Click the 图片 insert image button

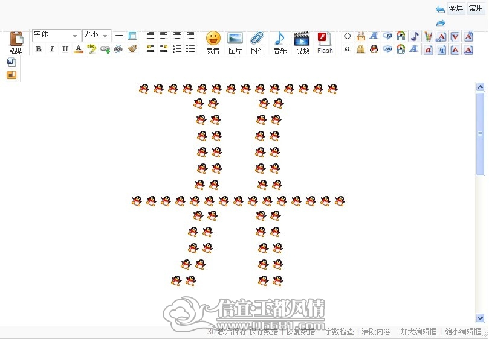tap(235, 43)
